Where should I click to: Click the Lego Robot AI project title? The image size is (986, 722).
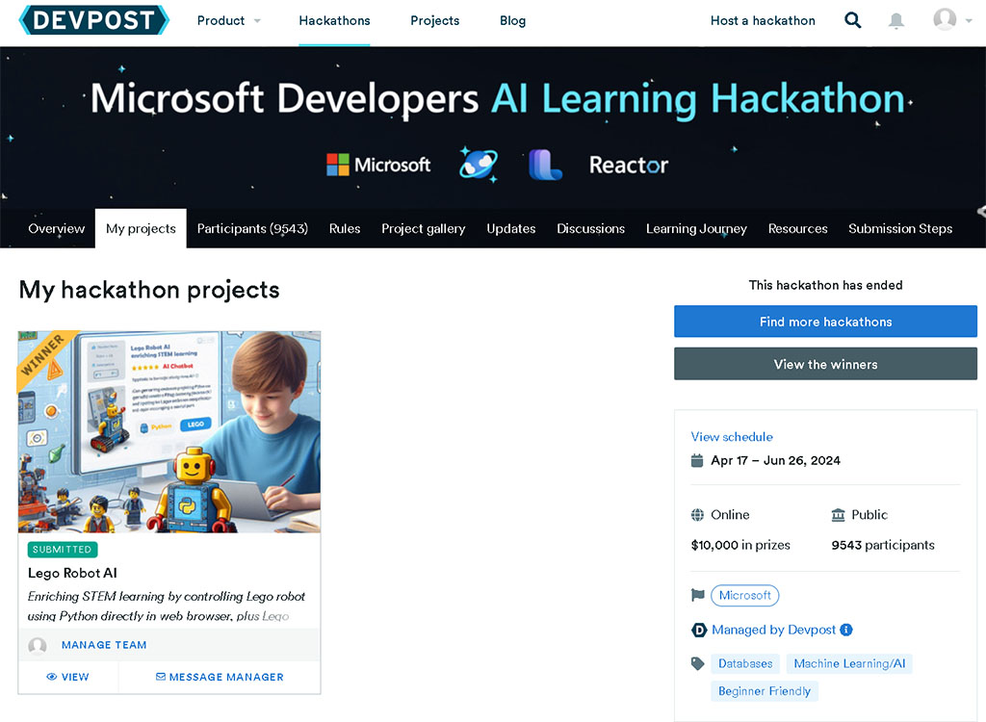[x=72, y=573]
